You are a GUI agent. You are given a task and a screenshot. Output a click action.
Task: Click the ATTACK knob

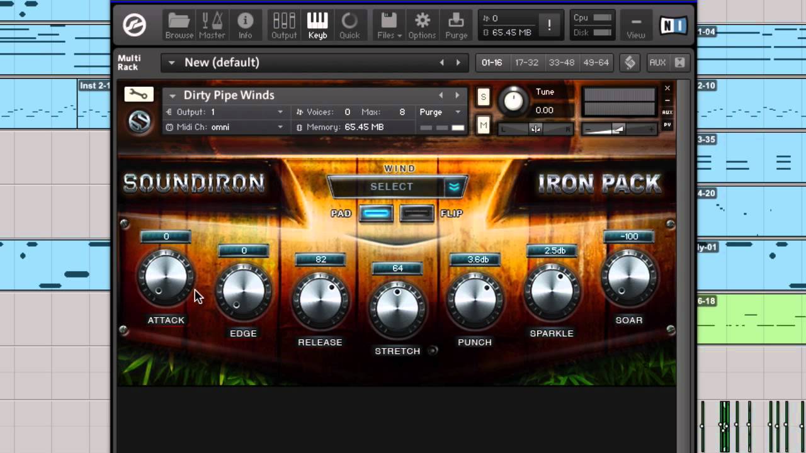(x=166, y=277)
